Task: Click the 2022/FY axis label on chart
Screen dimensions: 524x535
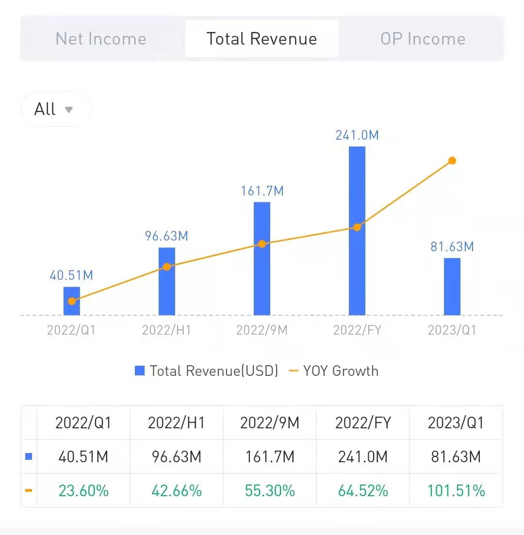Action: point(357,330)
